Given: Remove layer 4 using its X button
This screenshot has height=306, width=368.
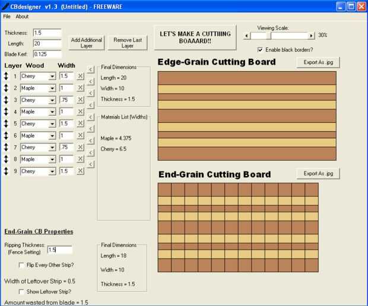Looking at the screenshot, I should 80,111.
